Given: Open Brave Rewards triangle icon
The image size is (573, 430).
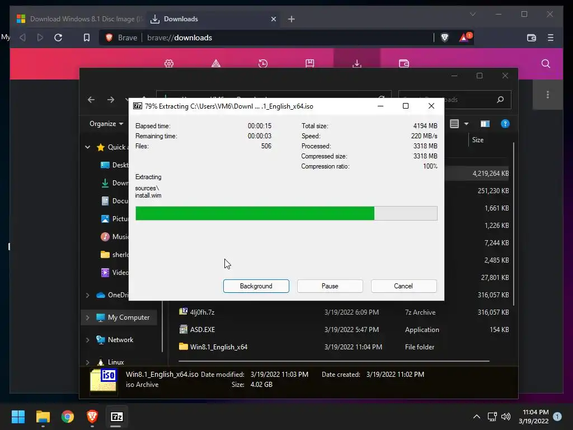Looking at the screenshot, I should pos(465,38).
